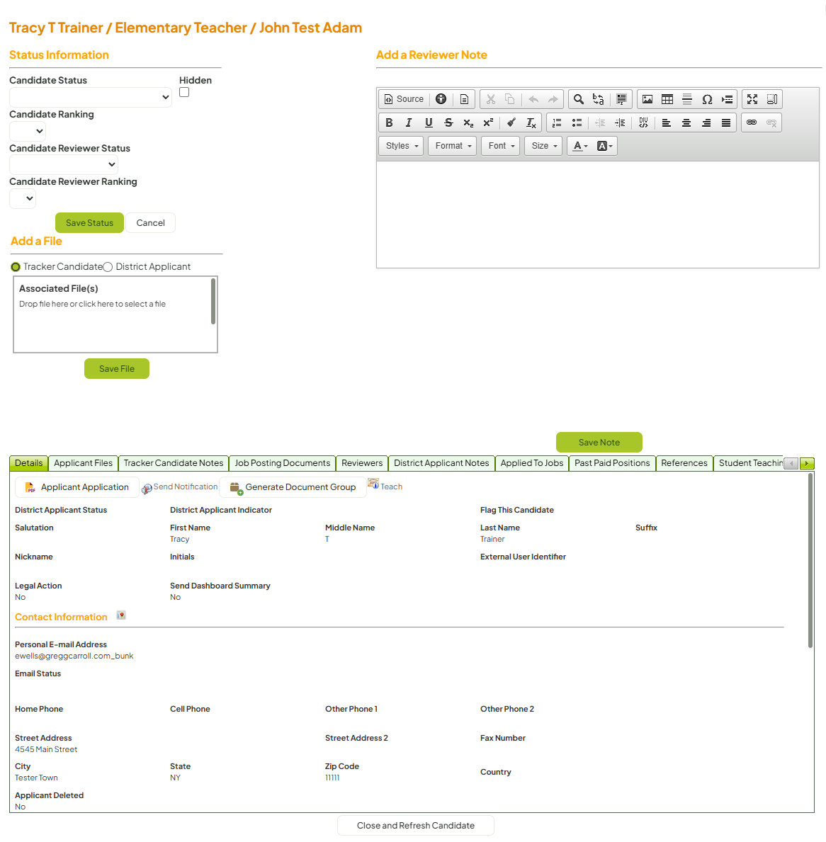Open the Size dropdown
Screen dimensions: 826x842
pos(543,146)
